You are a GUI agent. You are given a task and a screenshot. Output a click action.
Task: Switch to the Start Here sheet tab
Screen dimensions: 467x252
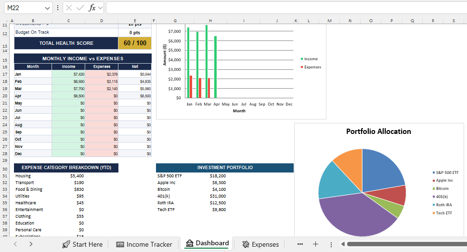coord(82,244)
